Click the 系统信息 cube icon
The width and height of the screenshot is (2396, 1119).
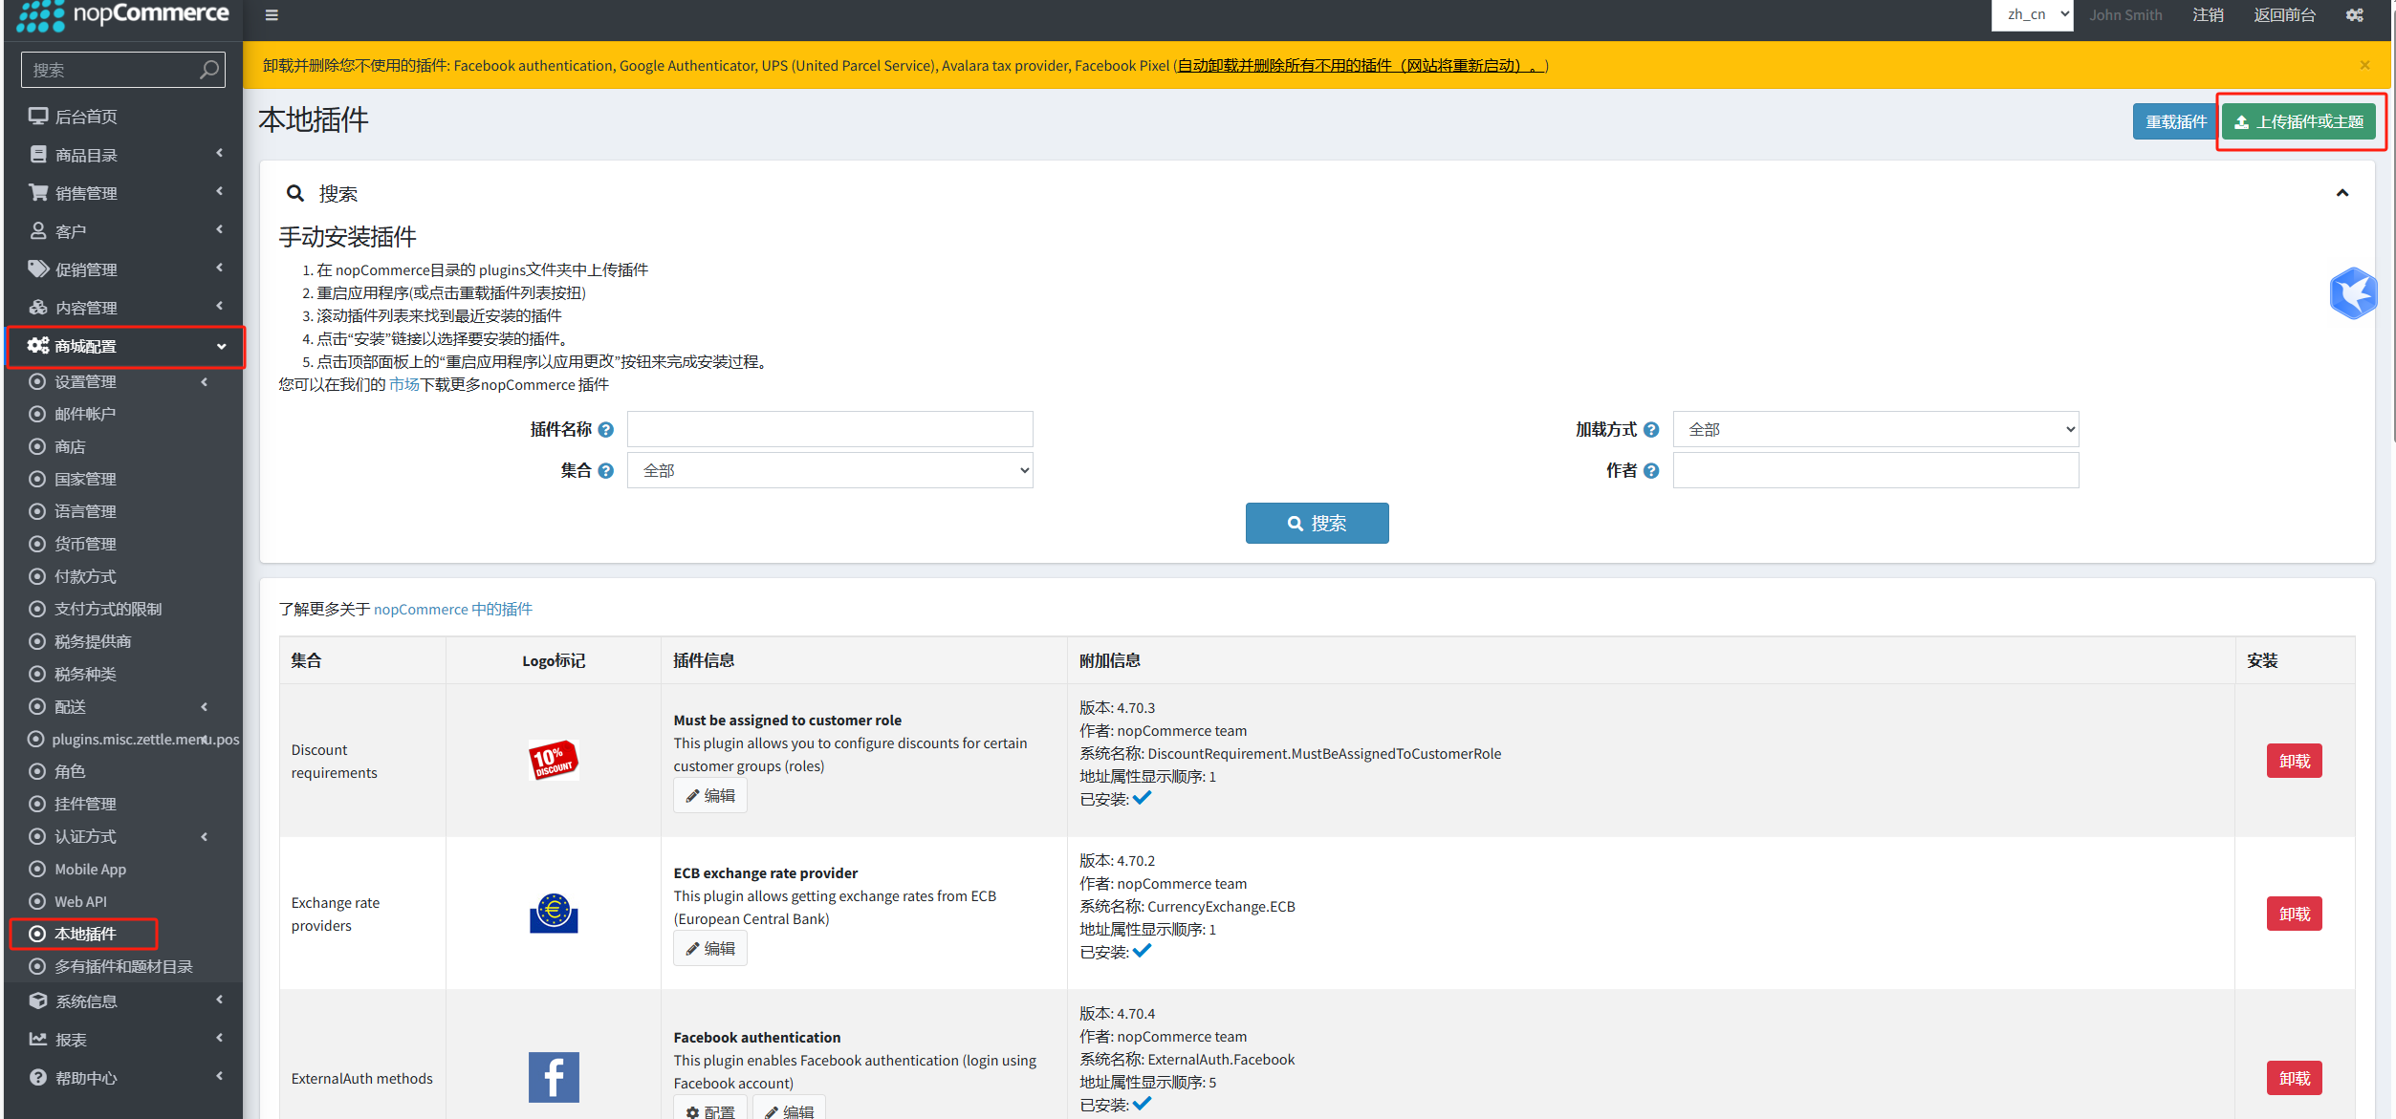pyautogui.click(x=38, y=1001)
